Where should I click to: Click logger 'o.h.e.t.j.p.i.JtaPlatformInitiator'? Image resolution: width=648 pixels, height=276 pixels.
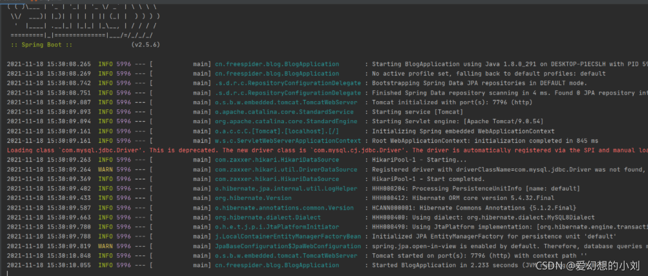[277, 227]
